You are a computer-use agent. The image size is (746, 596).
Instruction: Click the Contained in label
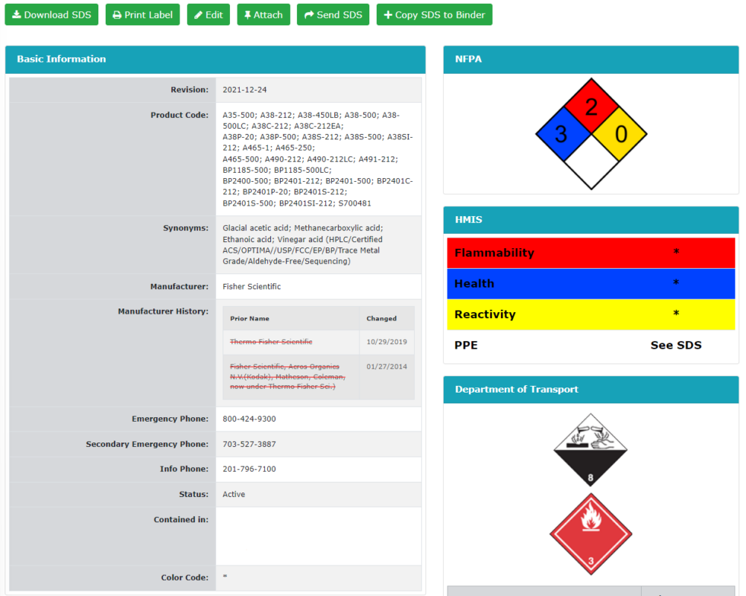[x=181, y=520]
